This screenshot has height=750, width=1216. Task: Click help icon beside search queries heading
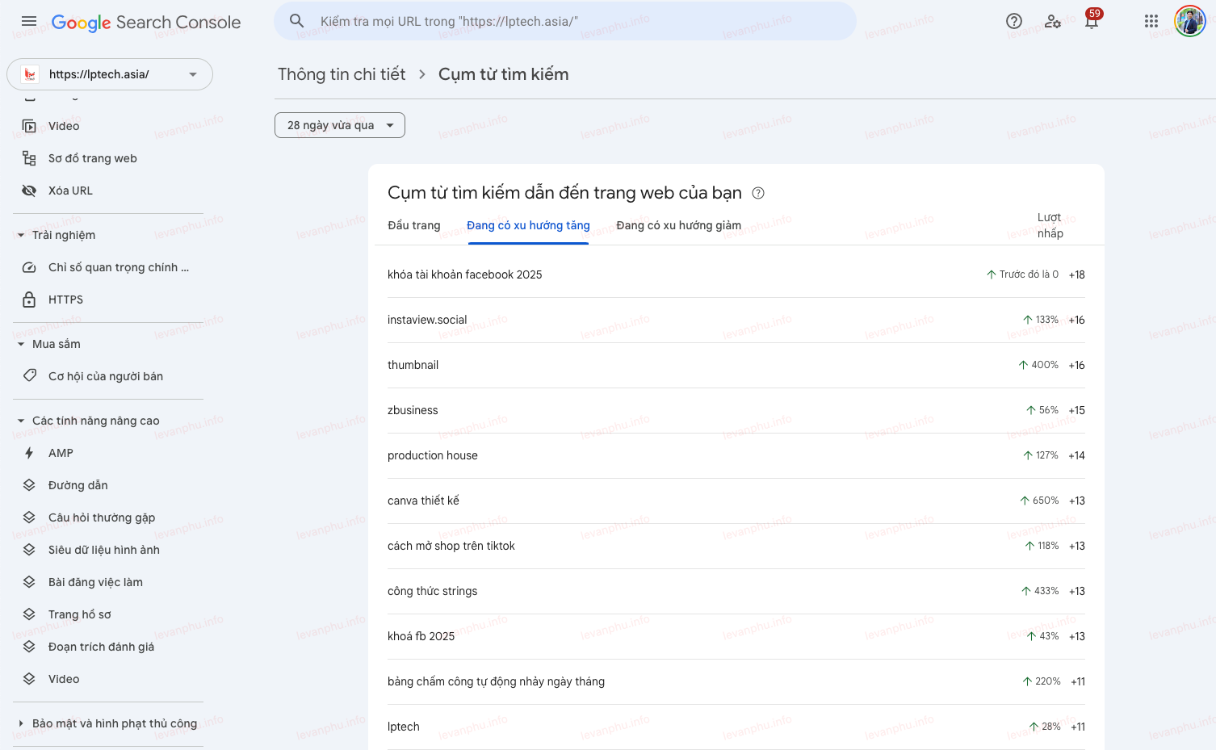pos(758,193)
